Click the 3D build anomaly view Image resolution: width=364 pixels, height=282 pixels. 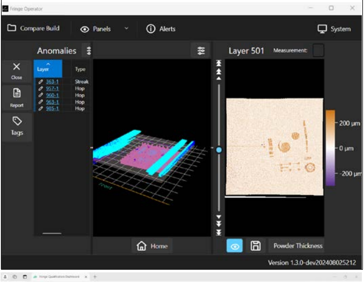click(152, 148)
